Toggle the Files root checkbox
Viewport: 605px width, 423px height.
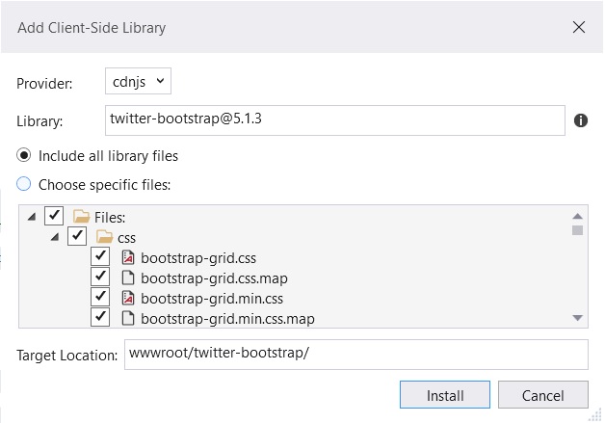click(x=54, y=216)
